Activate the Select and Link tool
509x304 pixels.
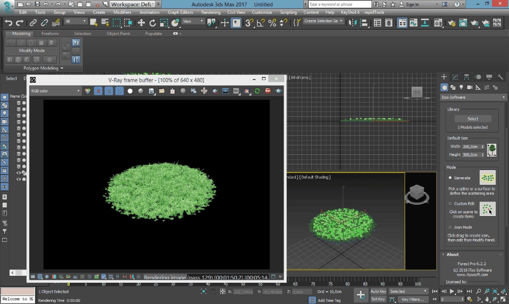click(x=33, y=23)
